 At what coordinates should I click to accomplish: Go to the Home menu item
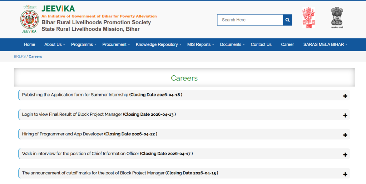pyautogui.click(x=29, y=45)
